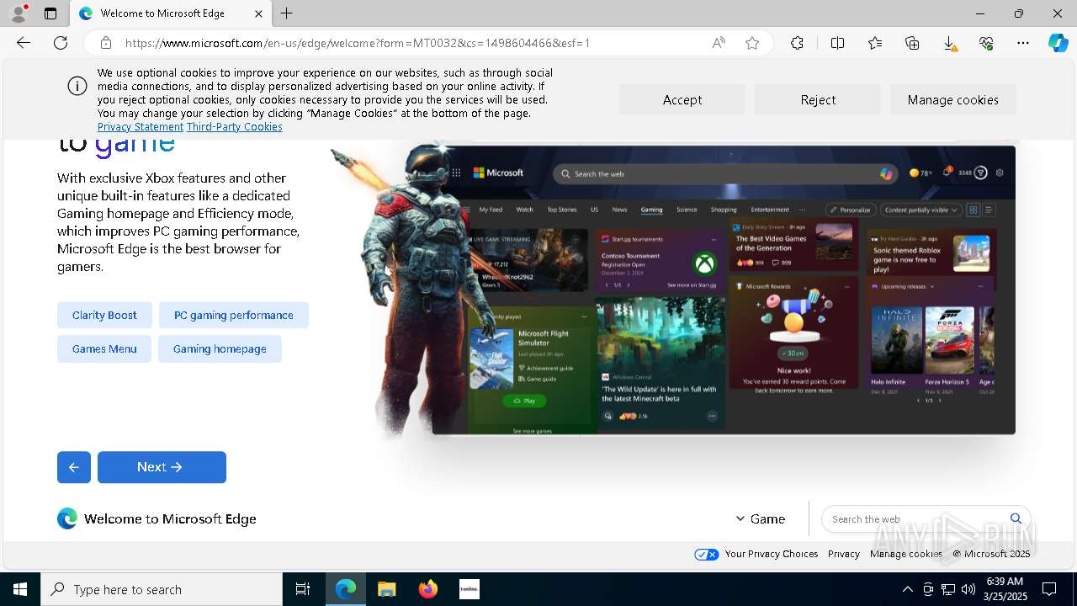1077x606 pixels.
Task: Close the Welcome to Microsoft Edge tab
Action: 258,13
